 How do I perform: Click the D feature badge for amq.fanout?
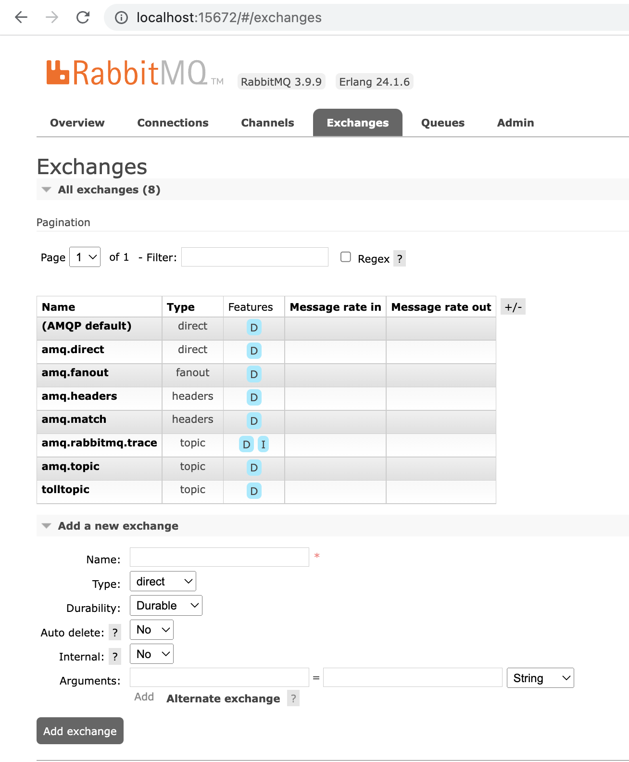tap(254, 374)
